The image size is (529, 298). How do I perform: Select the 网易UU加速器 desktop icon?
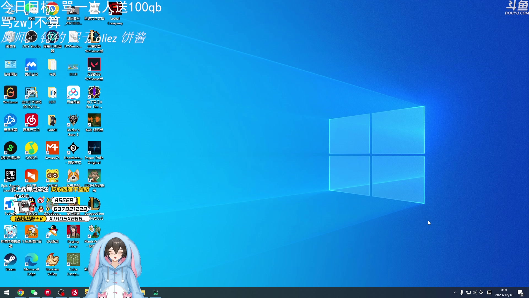point(52,41)
